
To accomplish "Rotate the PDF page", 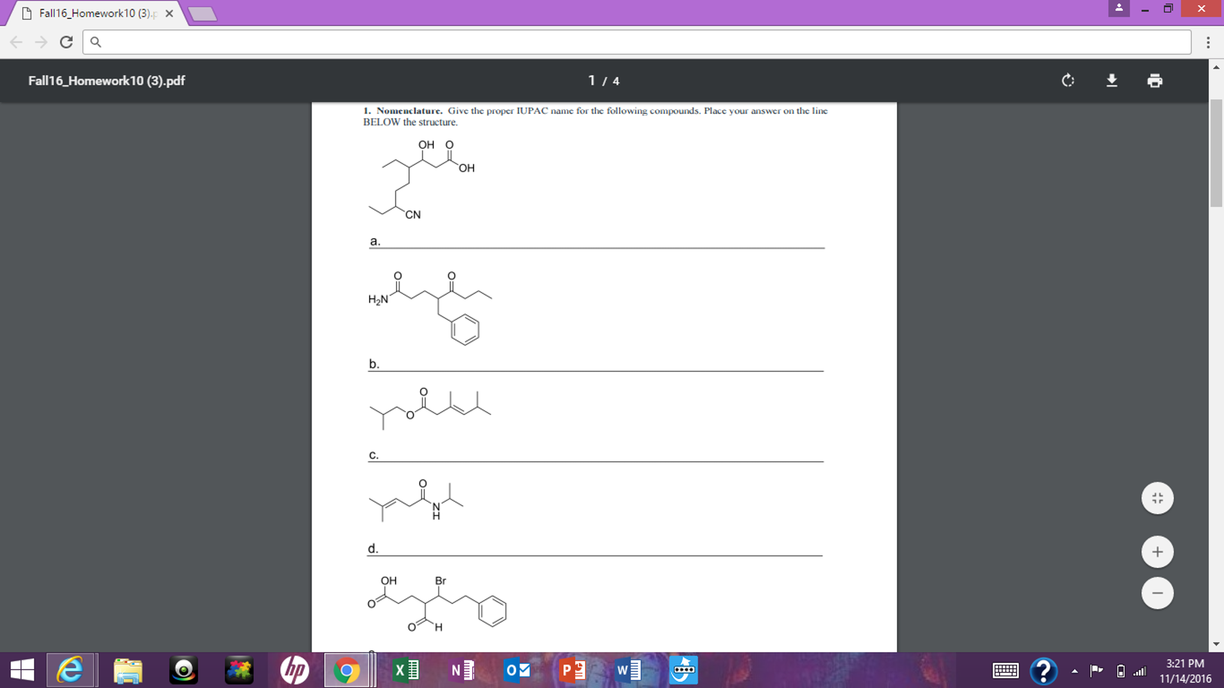I will coord(1067,80).
